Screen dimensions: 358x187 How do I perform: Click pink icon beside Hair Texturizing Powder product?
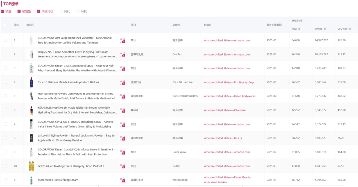point(123,96)
